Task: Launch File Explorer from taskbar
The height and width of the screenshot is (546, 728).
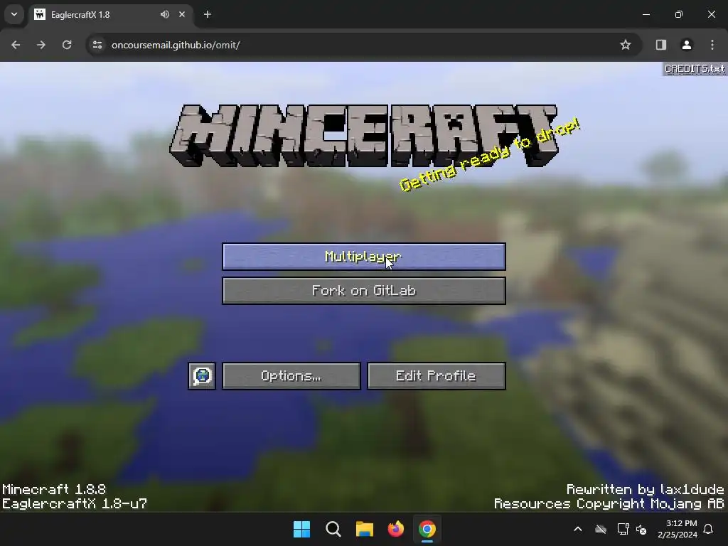Action: [365, 529]
